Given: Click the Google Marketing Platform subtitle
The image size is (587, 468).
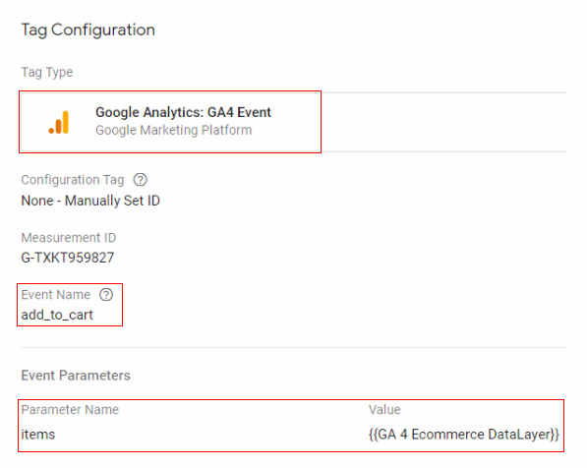Looking at the screenshot, I should (x=174, y=130).
